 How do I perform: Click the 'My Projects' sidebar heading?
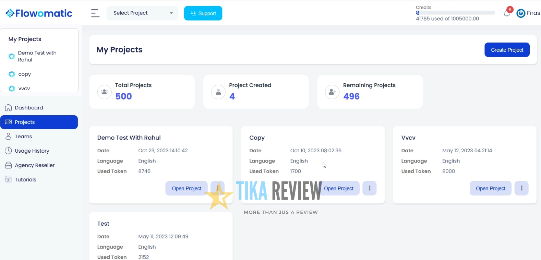coord(25,39)
